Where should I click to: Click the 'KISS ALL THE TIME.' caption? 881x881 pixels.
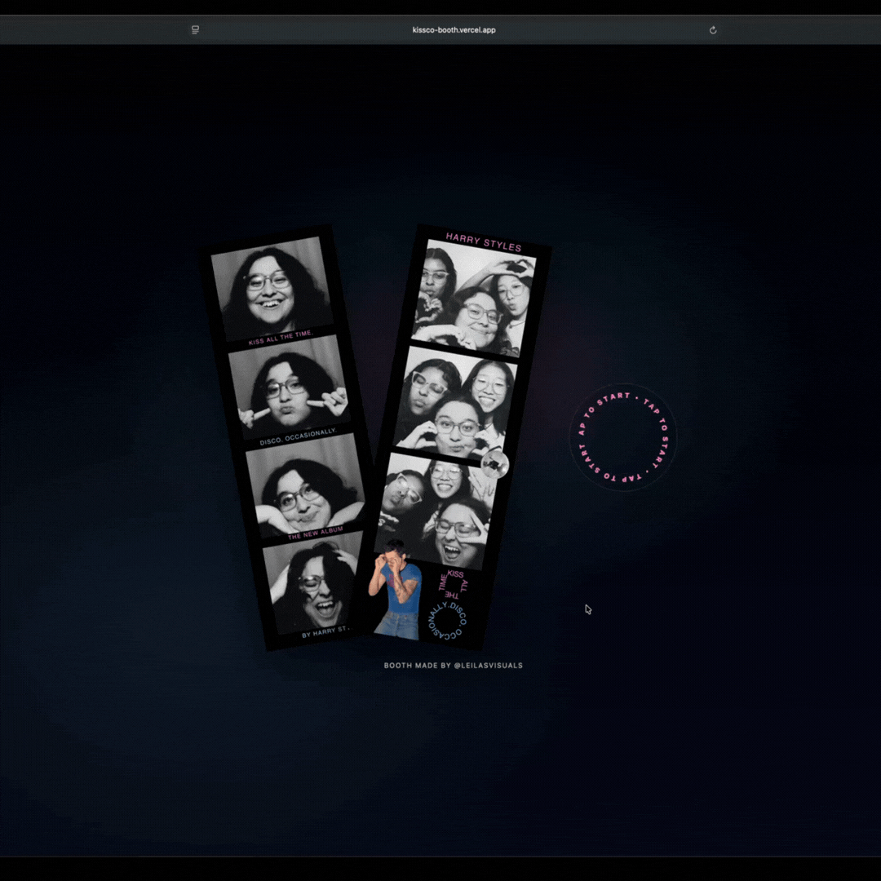pos(281,338)
